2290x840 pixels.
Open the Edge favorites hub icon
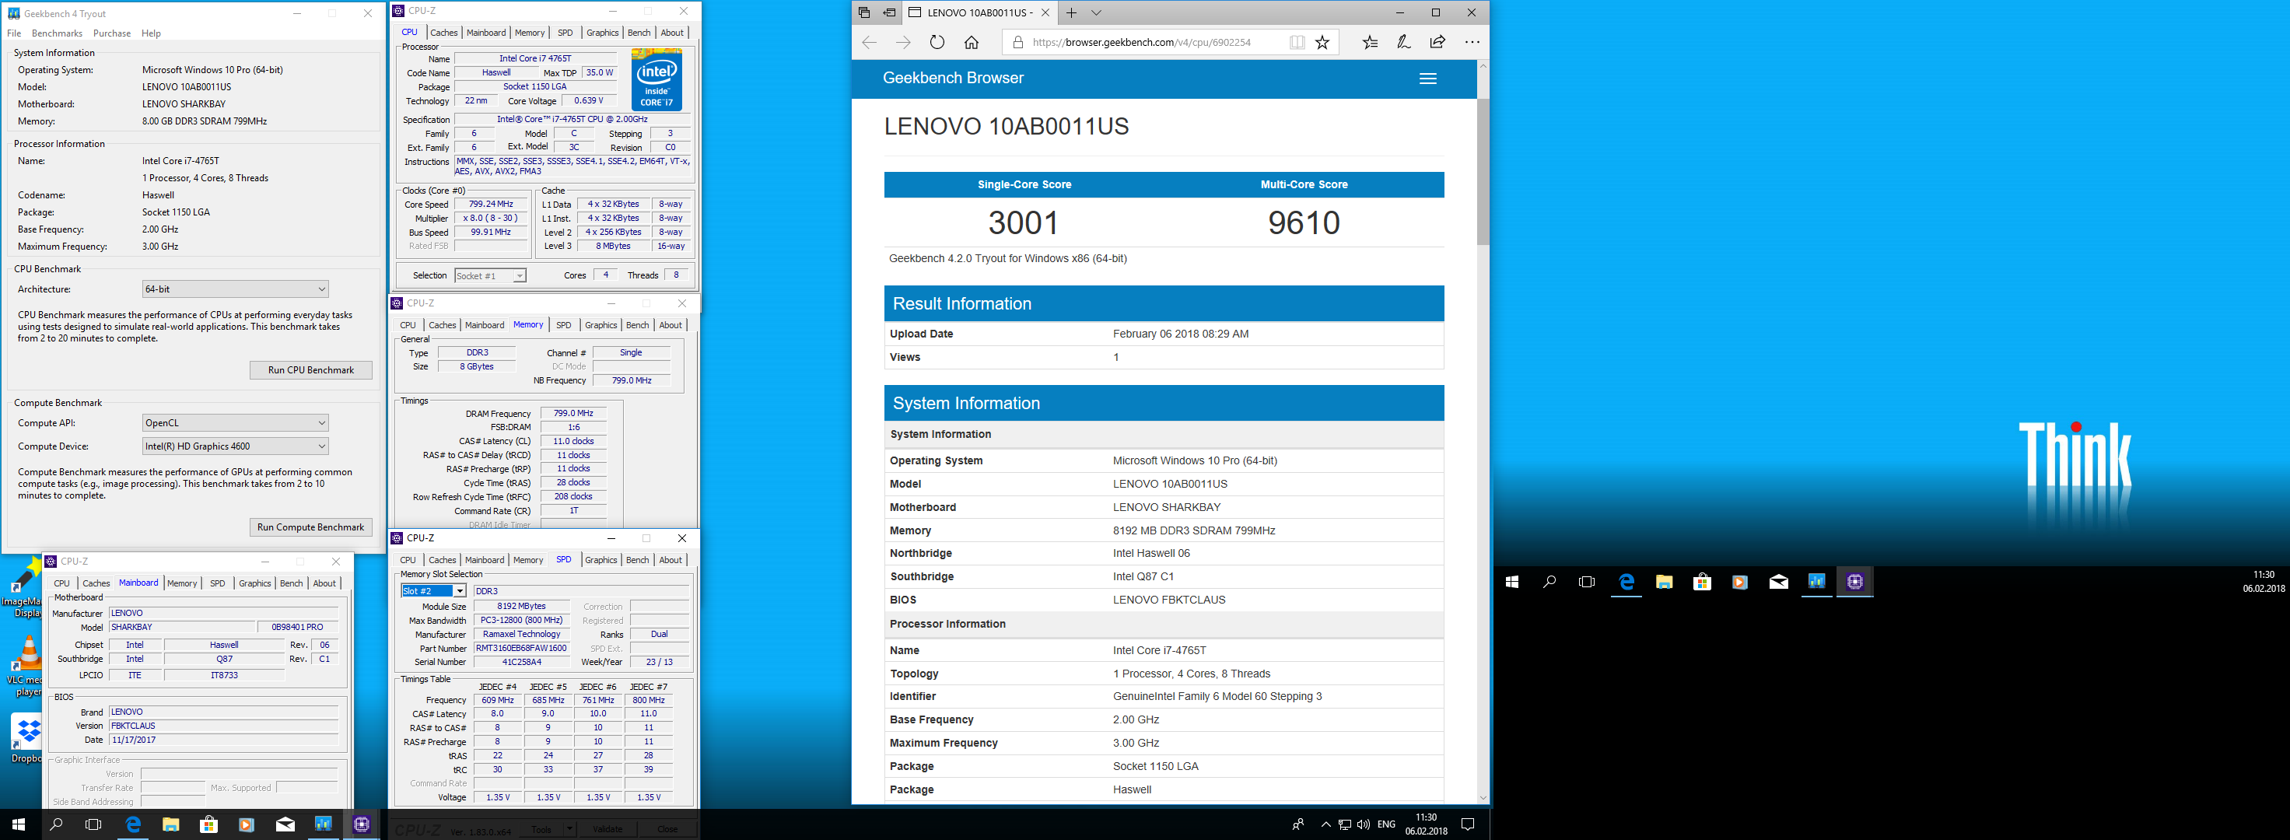[x=1370, y=43]
